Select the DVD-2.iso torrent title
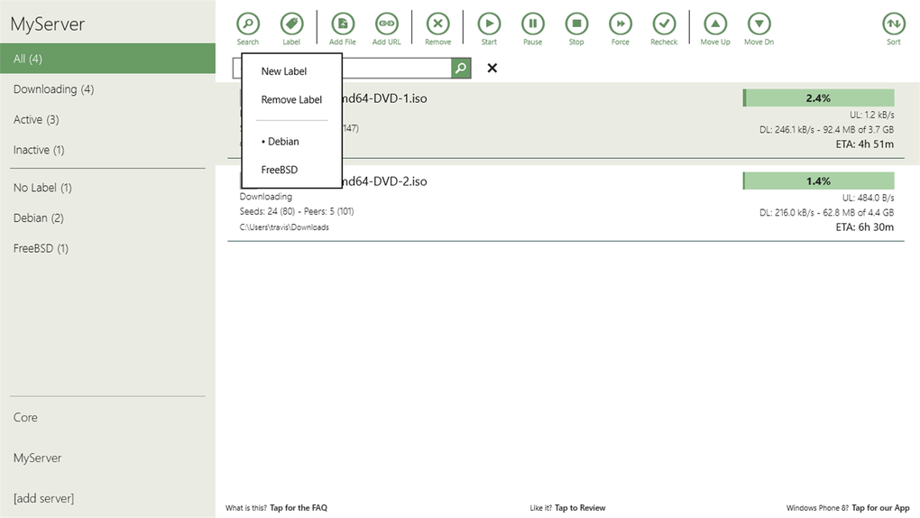Viewport: 920px width, 518px height. 385,181
